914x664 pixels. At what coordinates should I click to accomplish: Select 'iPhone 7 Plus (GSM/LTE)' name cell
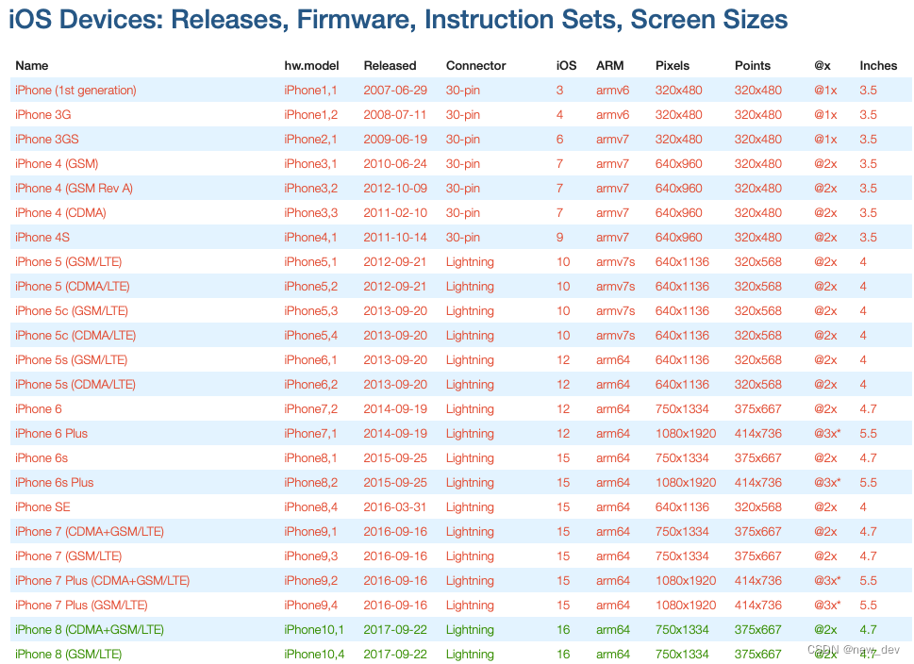81,605
